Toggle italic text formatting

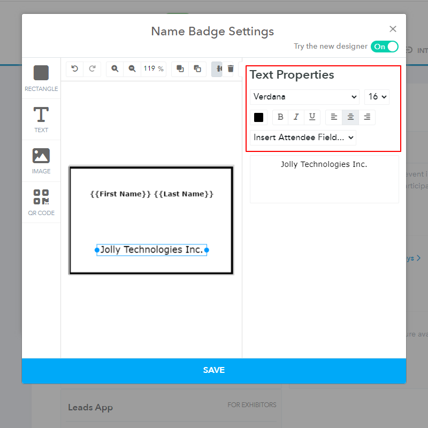click(296, 117)
